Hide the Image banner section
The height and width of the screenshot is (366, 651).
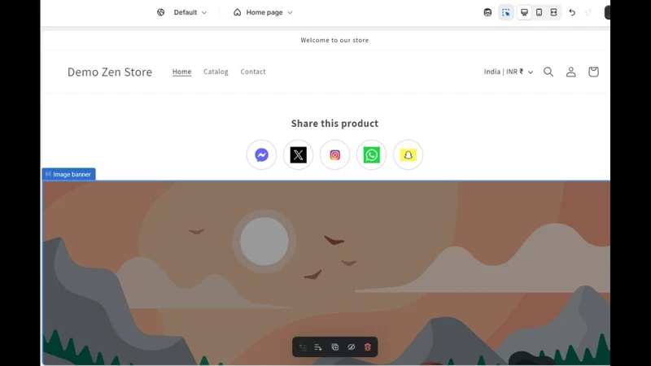[352, 347]
